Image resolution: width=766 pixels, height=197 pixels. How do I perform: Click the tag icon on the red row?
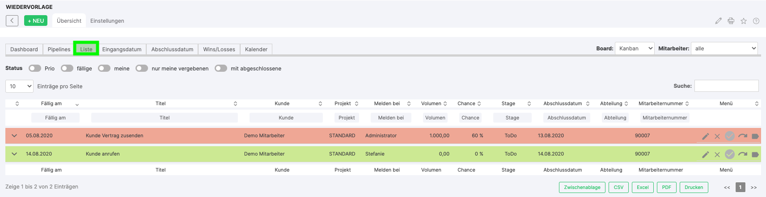755,136
